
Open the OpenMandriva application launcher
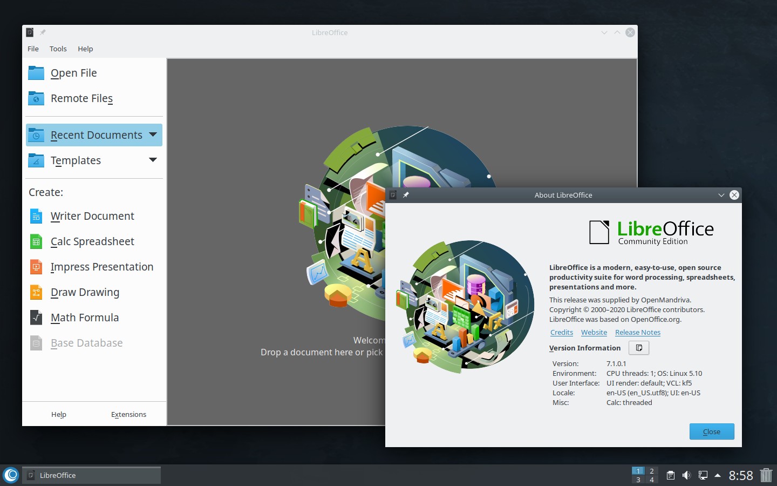11,475
